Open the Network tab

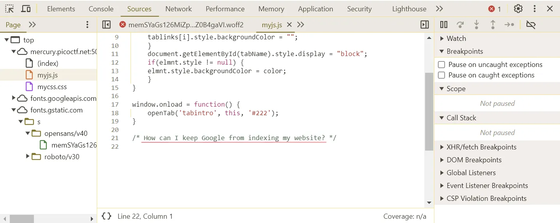[x=179, y=9]
